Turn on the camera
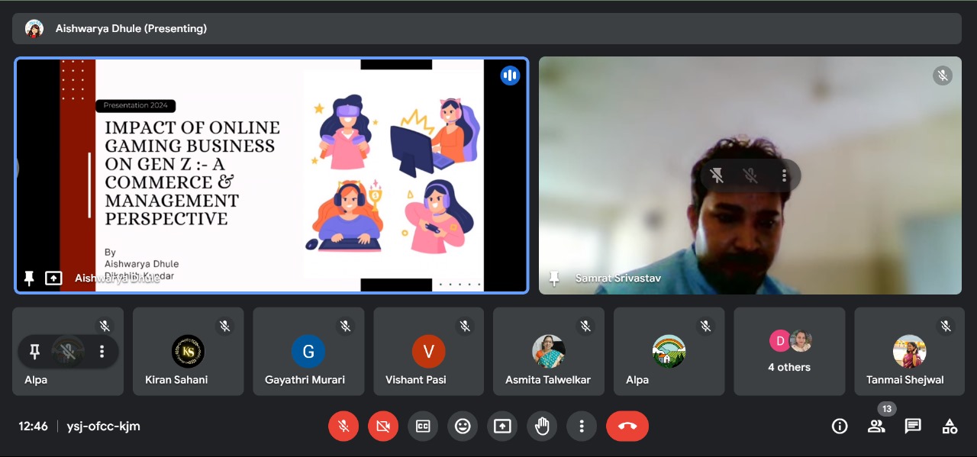The width and height of the screenshot is (977, 457). pos(383,426)
